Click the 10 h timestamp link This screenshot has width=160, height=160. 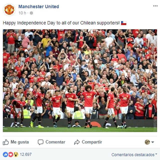click(22, 13)
